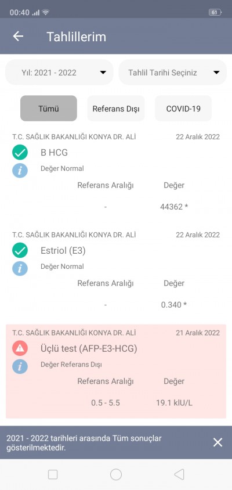Image resolution: width=232 pixels, height=490 pixels.
Task: Tap Android recent apps square button
Action: tap(53, 474)
